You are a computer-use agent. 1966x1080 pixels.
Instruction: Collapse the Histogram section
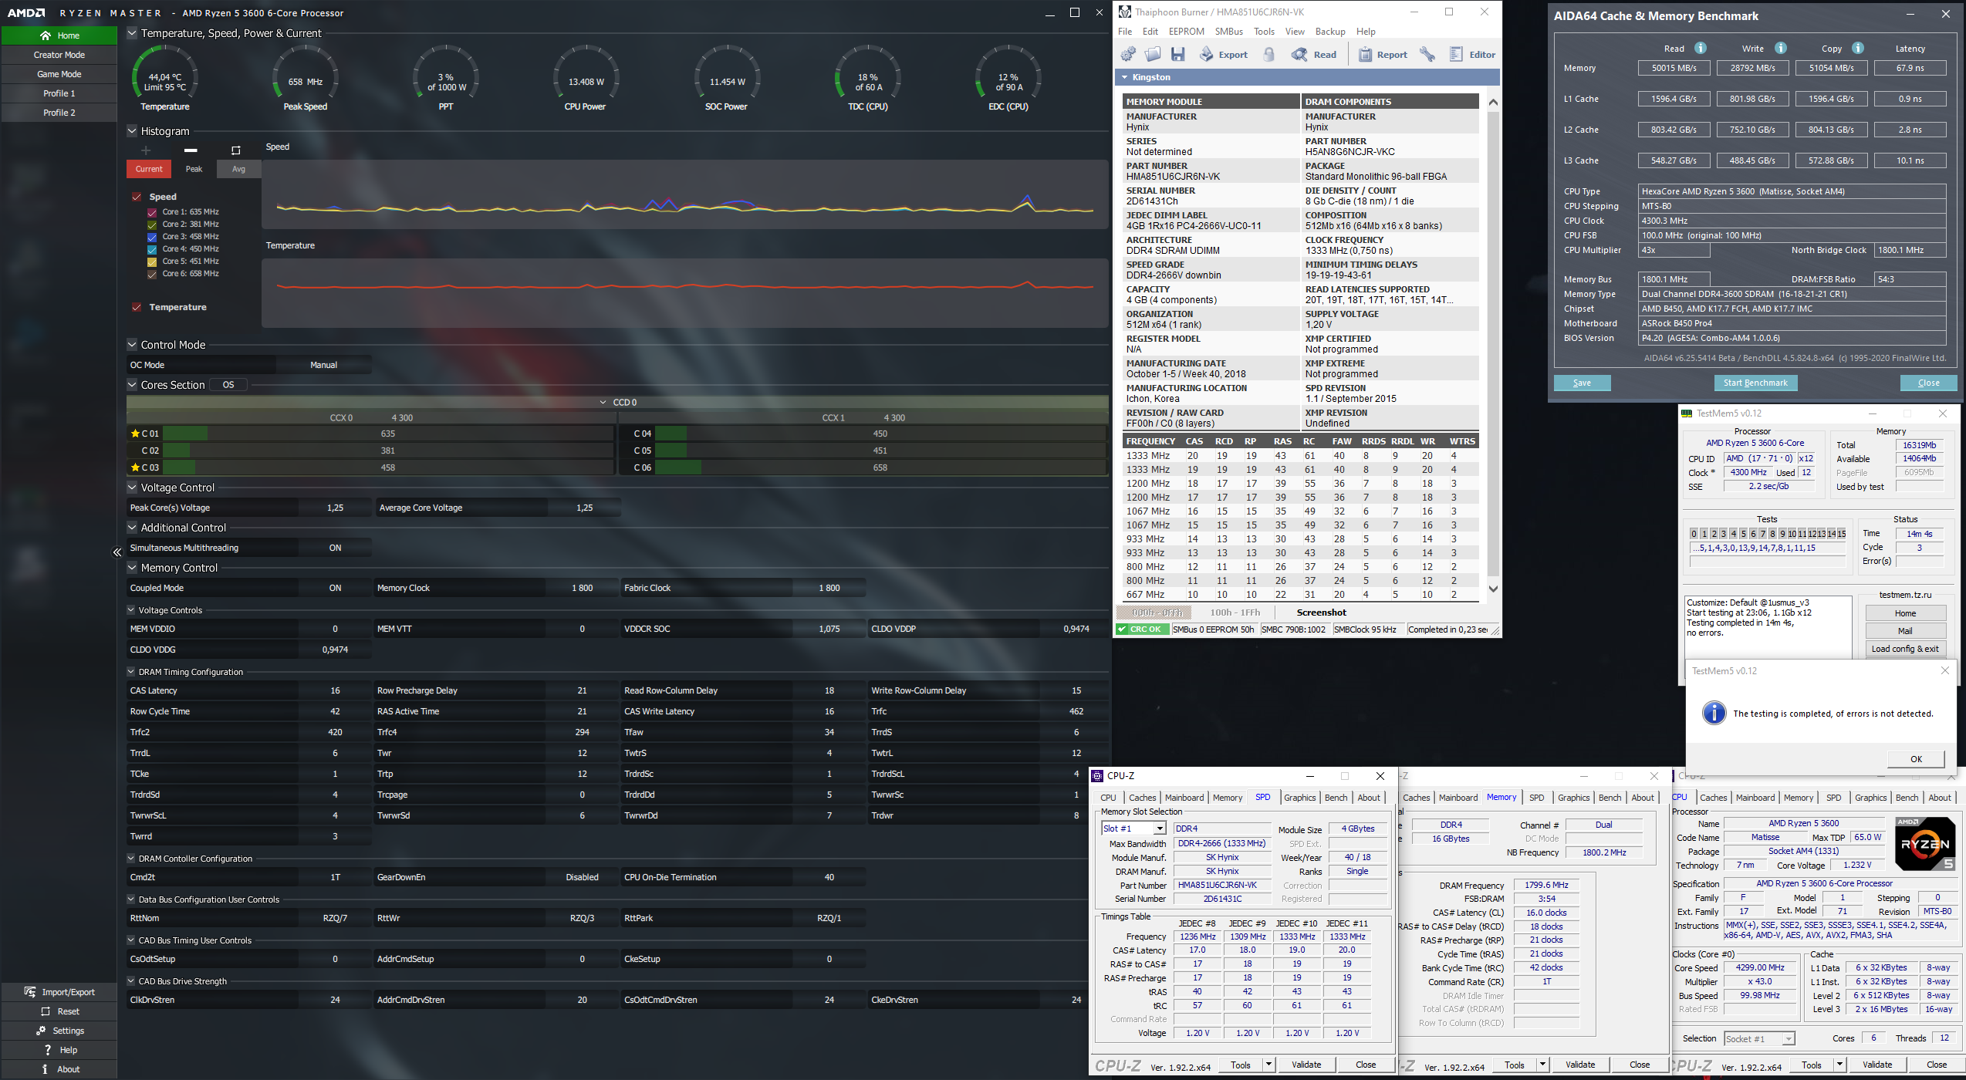[x=132, y=131]
